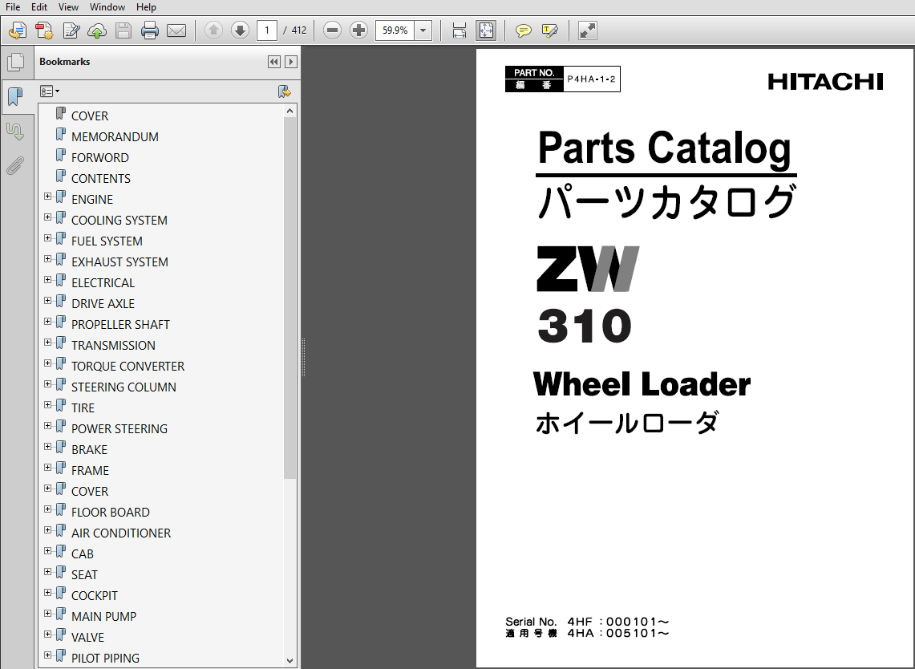Open the Page Thumbnails panel icon
915x669 pixels.
pyautogui.click(x=16, y=63)
